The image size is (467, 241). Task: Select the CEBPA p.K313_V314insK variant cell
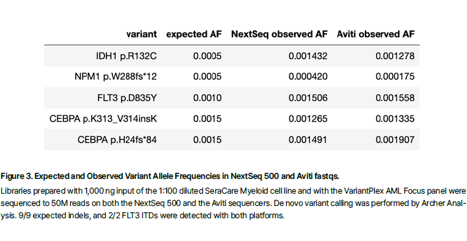(103, 119)
